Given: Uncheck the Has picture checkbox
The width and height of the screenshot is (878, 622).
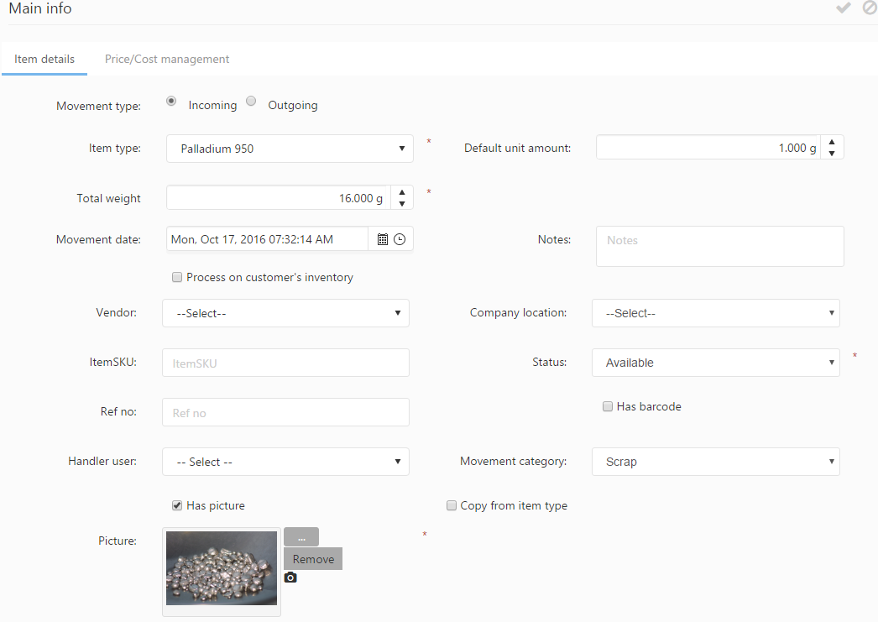Looking at the screenshot, I should point(177,505).
